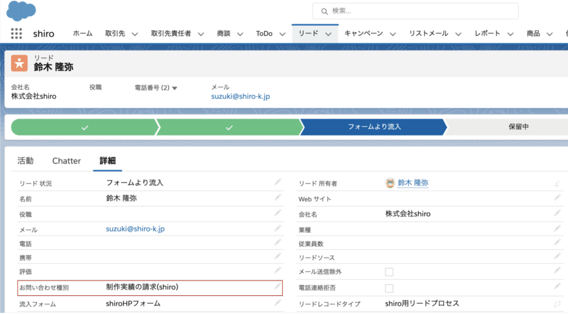Image resolution: width=568 pixels, height=314 pixels.
Task: Open the ToDo tab dropdown chevron
Action: coord(282,35)
